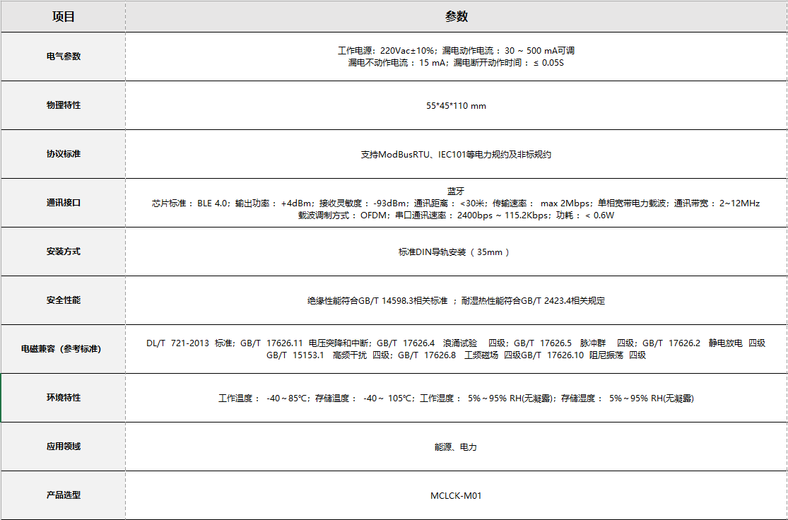Select the 电气参数 row label
788x520 pixels.
62,57
